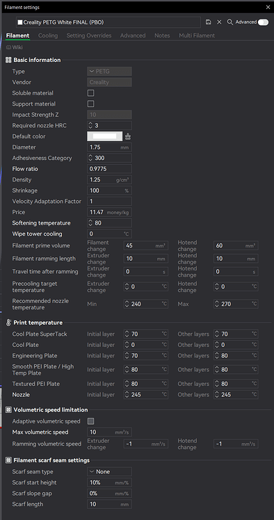Click the Volumetric speed limitation section icon
Screen dimensions: 274x520
pos(8,410)
